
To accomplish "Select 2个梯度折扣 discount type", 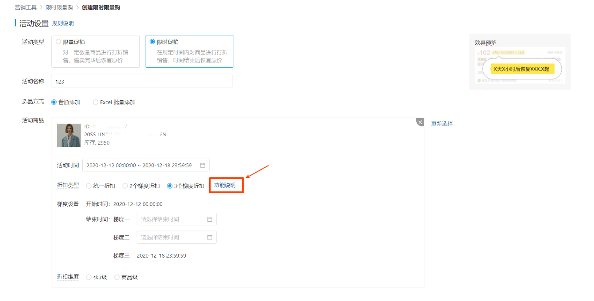I will click(125, 186).
